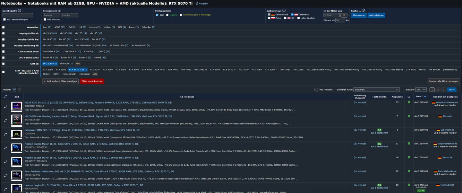Click the info icon next to Suchbegriffe
This screenshot has height=193, width=462.
tap(20, 11)
